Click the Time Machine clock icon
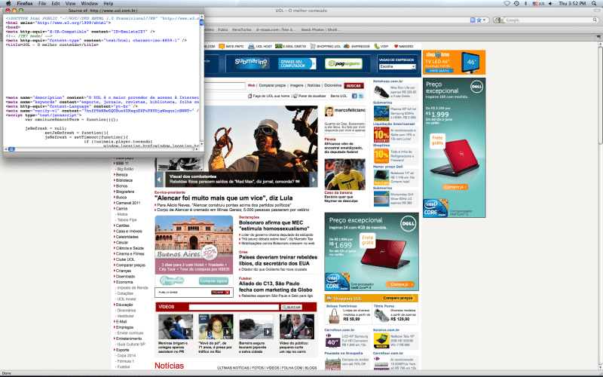Image resolution: width=603 pixels, height=377 pixels. click(x=516, y=4)
